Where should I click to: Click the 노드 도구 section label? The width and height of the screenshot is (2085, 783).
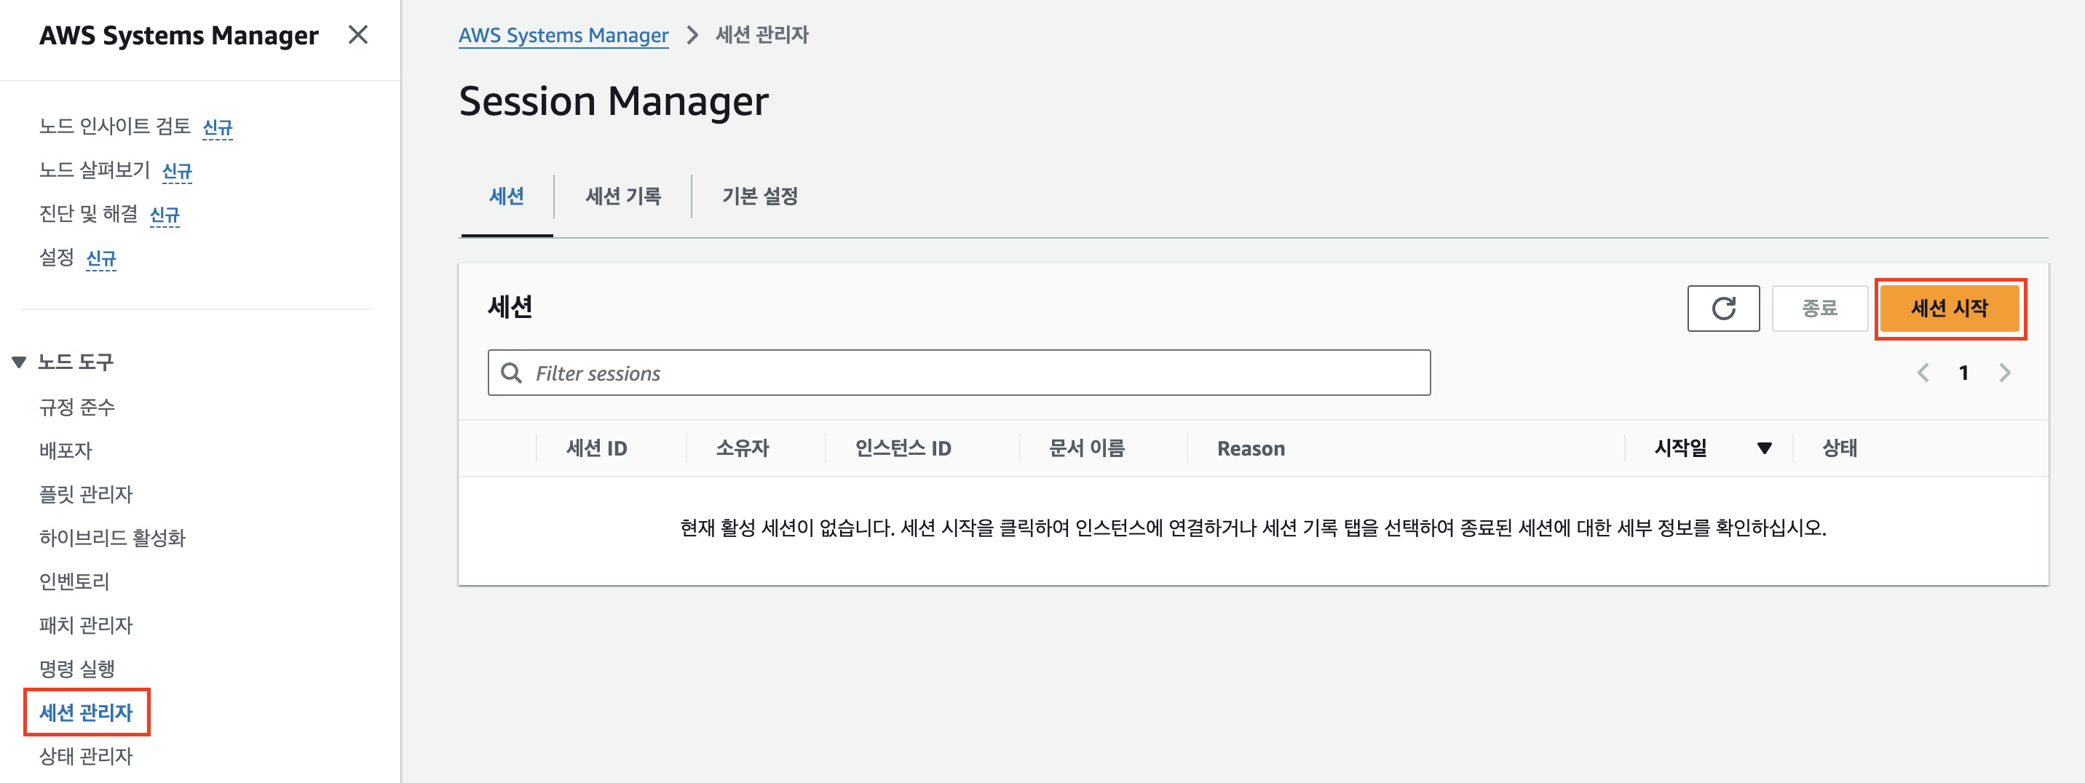75,362
